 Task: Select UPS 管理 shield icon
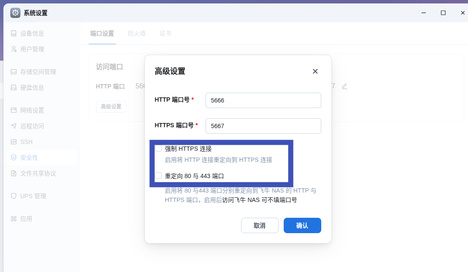click(x=14, y=196)
